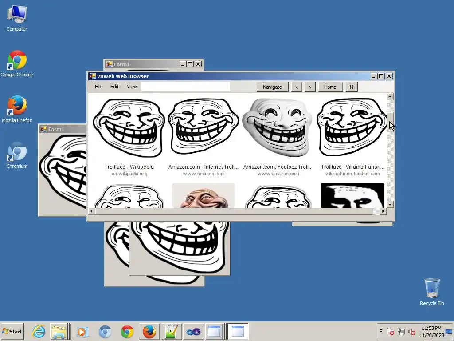Launch Google Chrome from taskbar
The height and width of the screenshot is (341, 454).
[127, 331]
